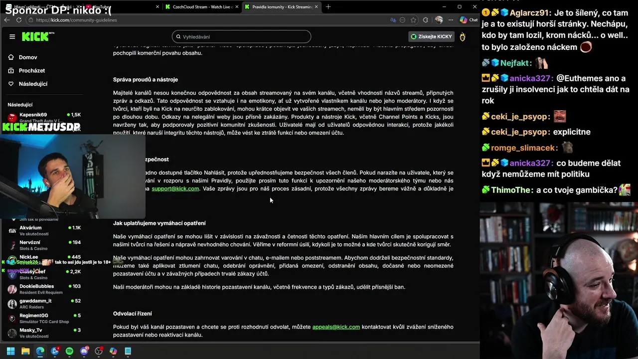Open the Edge three-dot settings menu

coord(451,20)
